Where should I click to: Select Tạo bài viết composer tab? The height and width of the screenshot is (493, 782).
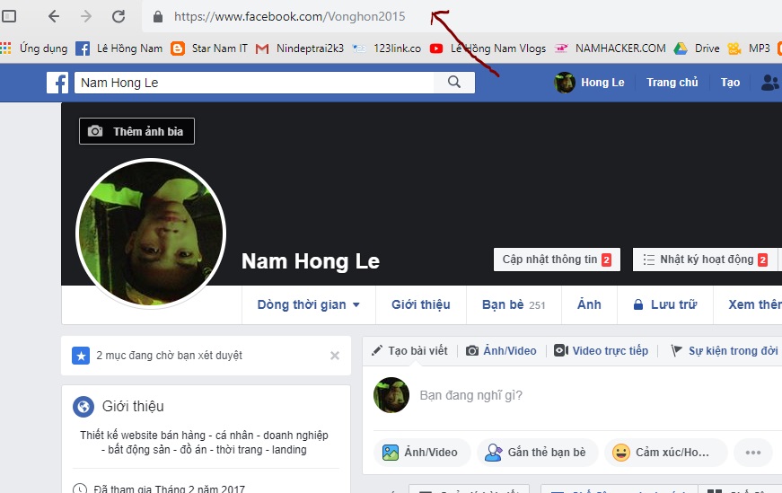pyautogui.click(x=409, y=351)
